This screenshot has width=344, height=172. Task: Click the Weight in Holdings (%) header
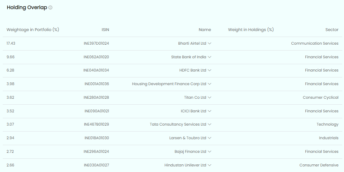point(251,30)
